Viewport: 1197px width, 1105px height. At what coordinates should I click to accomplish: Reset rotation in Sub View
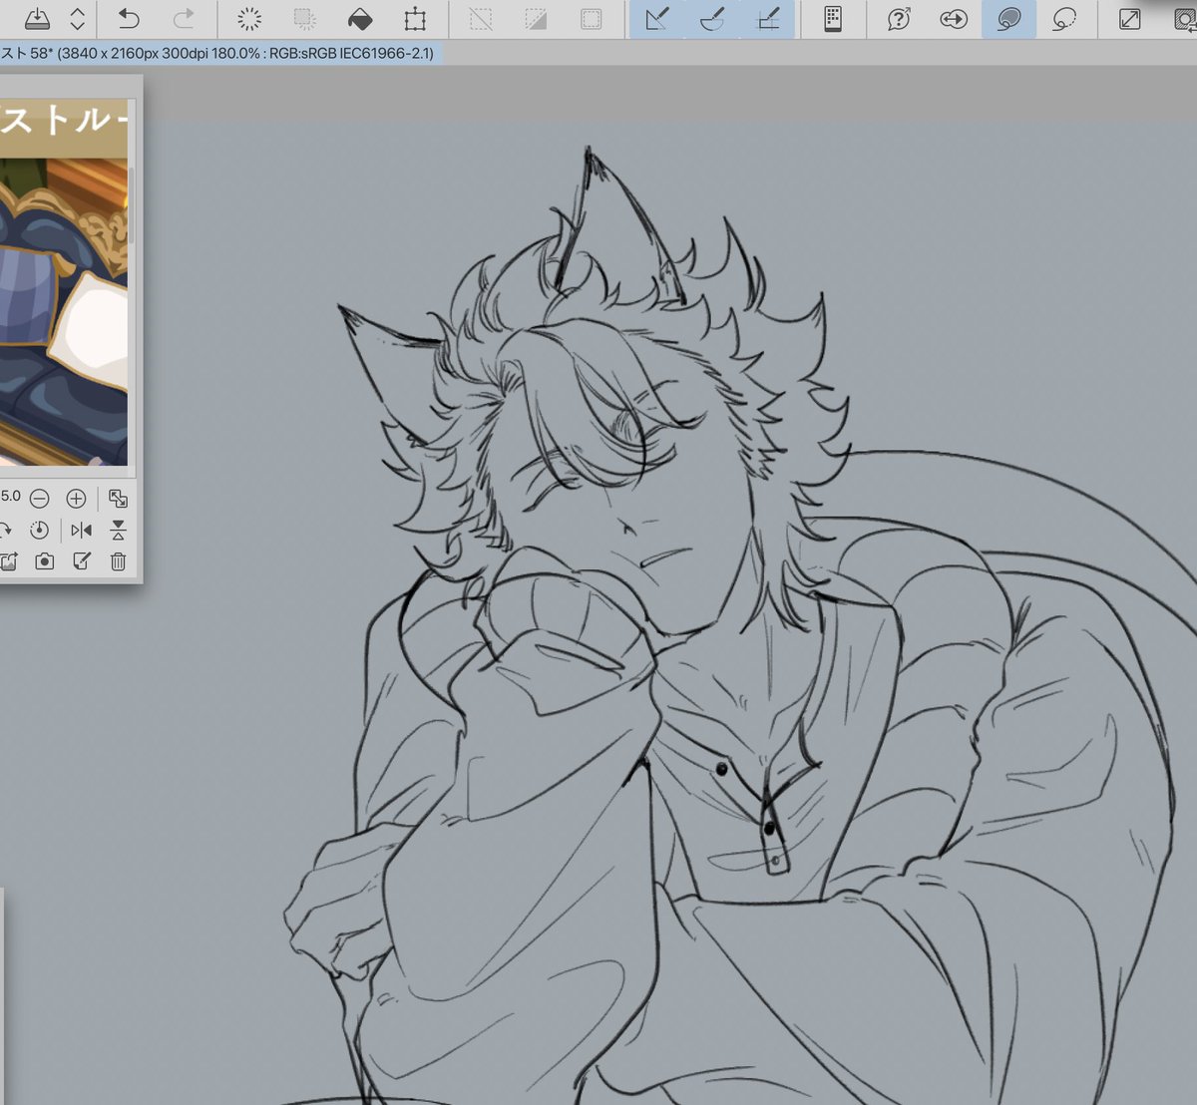click(39, 530)
